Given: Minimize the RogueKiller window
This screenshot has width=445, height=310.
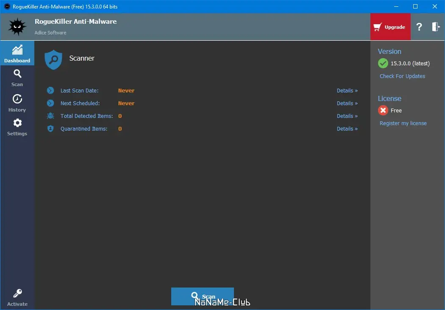Looking at the screenshot, I should (396, 6).
